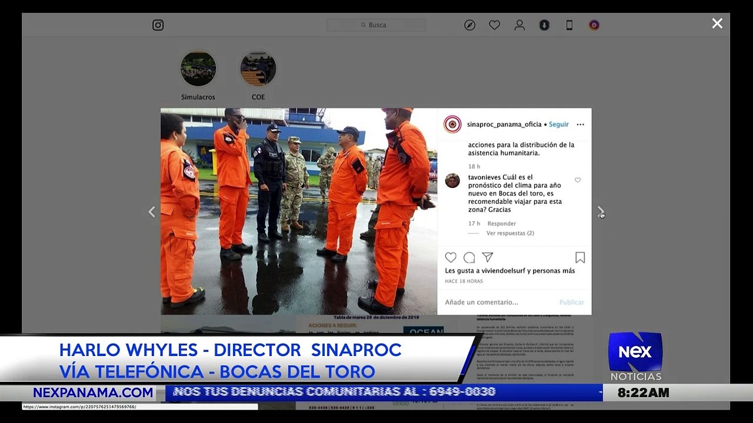This screenshot has width=753, height=423.
Task: Go to previous post with left arrow
Action: click(x=152, y=212)
